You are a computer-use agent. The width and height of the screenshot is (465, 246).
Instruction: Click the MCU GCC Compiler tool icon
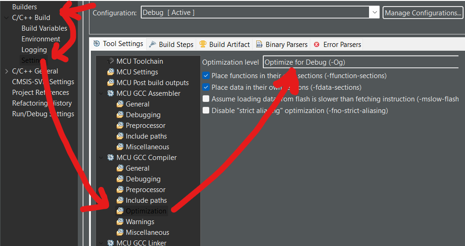(110, 158)
